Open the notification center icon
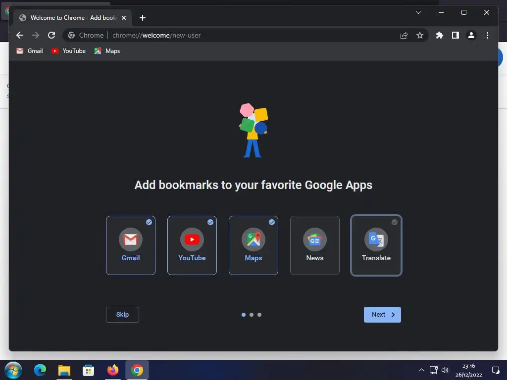Image resolution: width=507 pixels, height=380 pixels. [x=496, y=370]
